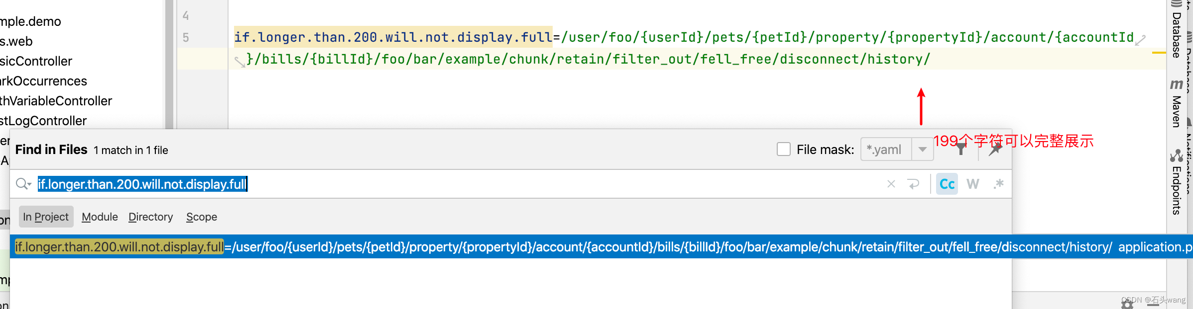This screenshot has width=1193, height=309.
Task: Toggle Match Case (Cc) option
Action: click(x=947, y=184)
